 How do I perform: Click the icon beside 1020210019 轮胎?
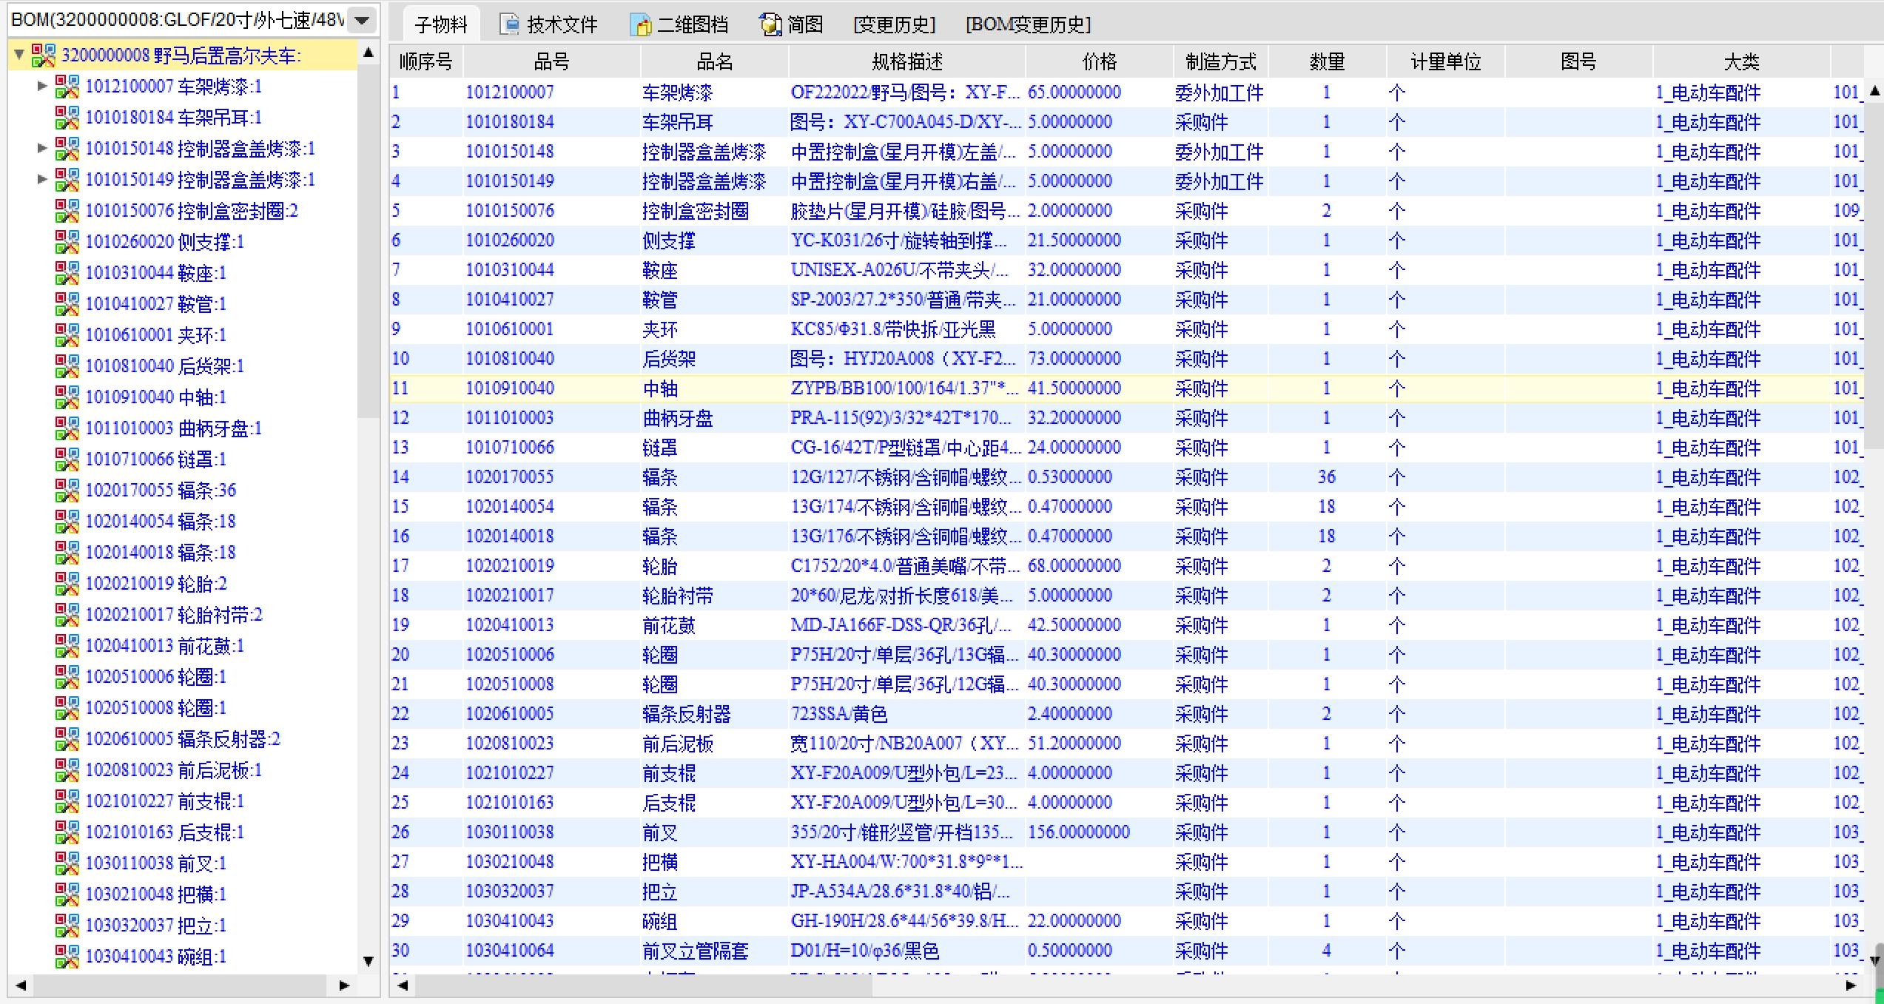(67, 584)
